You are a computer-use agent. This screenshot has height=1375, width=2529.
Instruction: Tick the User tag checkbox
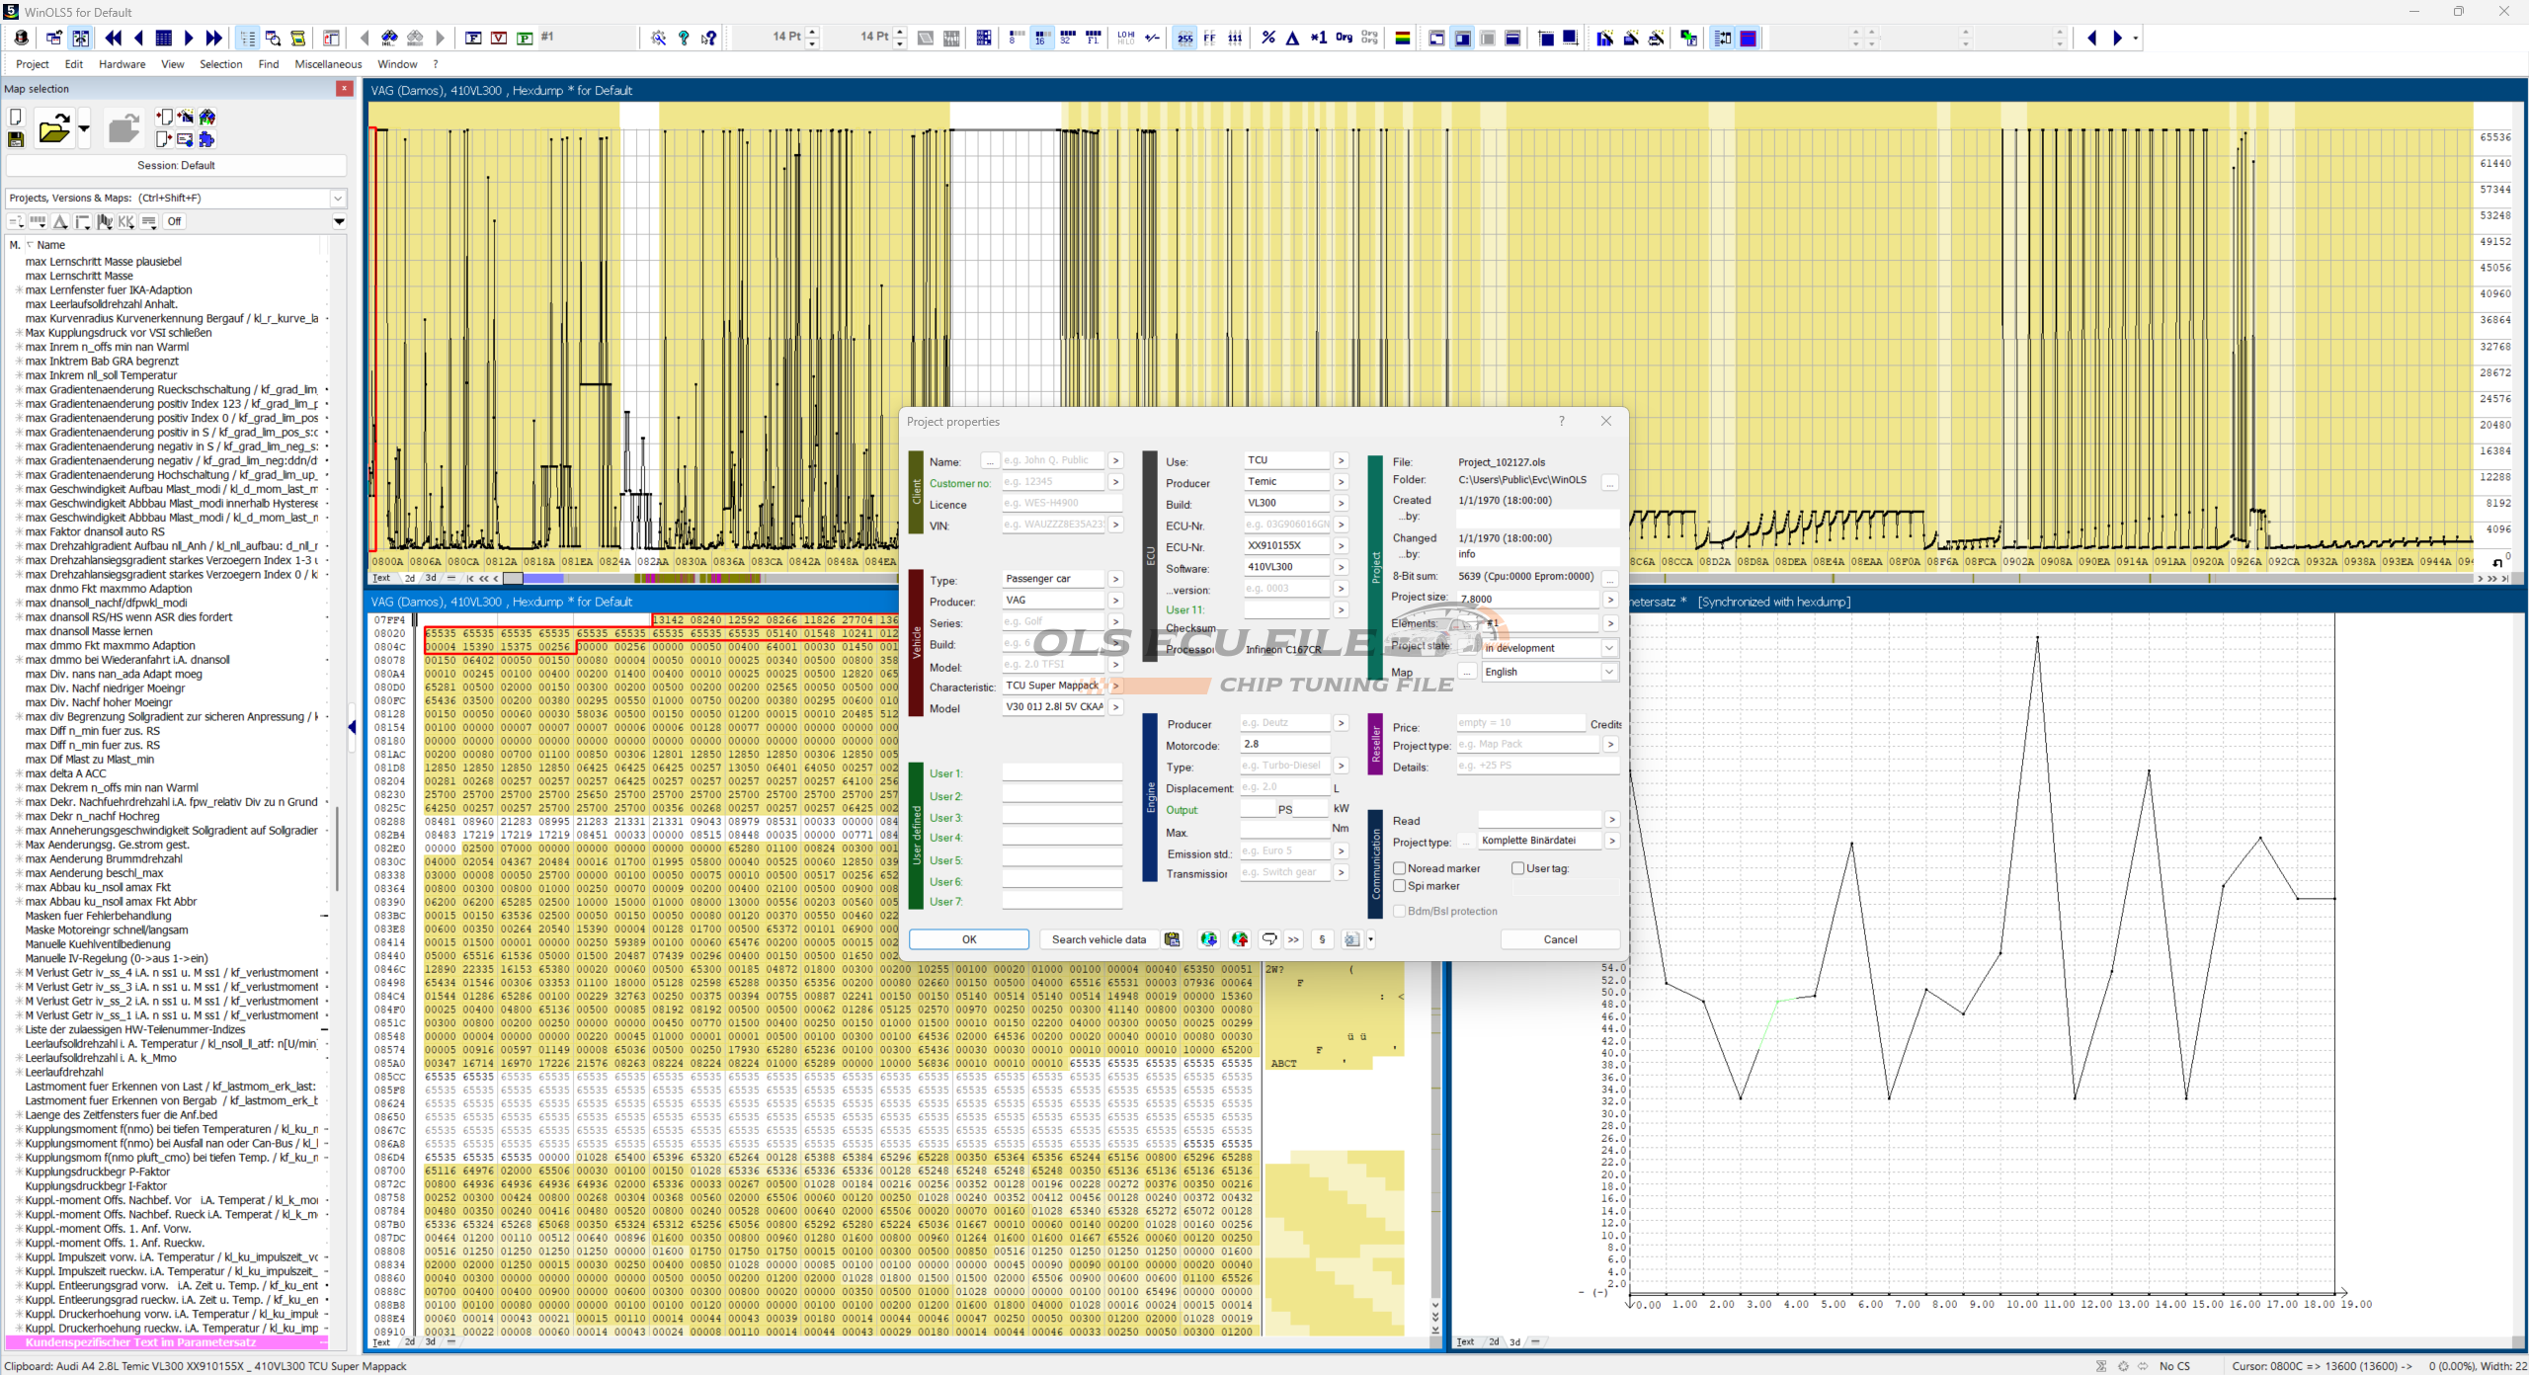coord(1517,868)
